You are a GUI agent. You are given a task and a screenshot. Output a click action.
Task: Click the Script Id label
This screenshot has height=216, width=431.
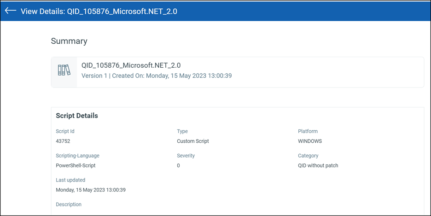point(65,131)
